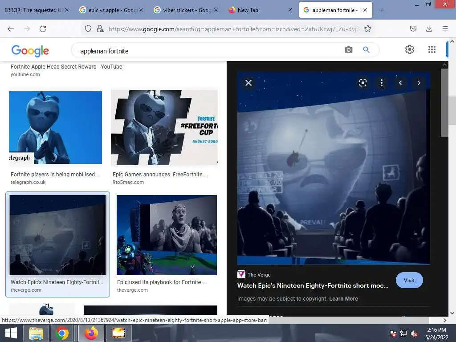Viewport: 456px width, 342px height.
Task: Open a new tab with plus button
Action: point(382,10)
